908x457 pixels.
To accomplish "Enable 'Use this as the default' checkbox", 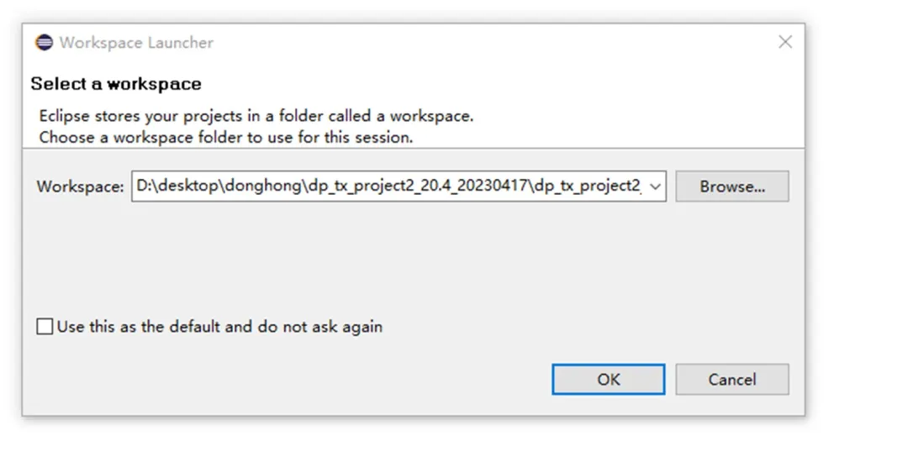I will click(x=45, y=327).
